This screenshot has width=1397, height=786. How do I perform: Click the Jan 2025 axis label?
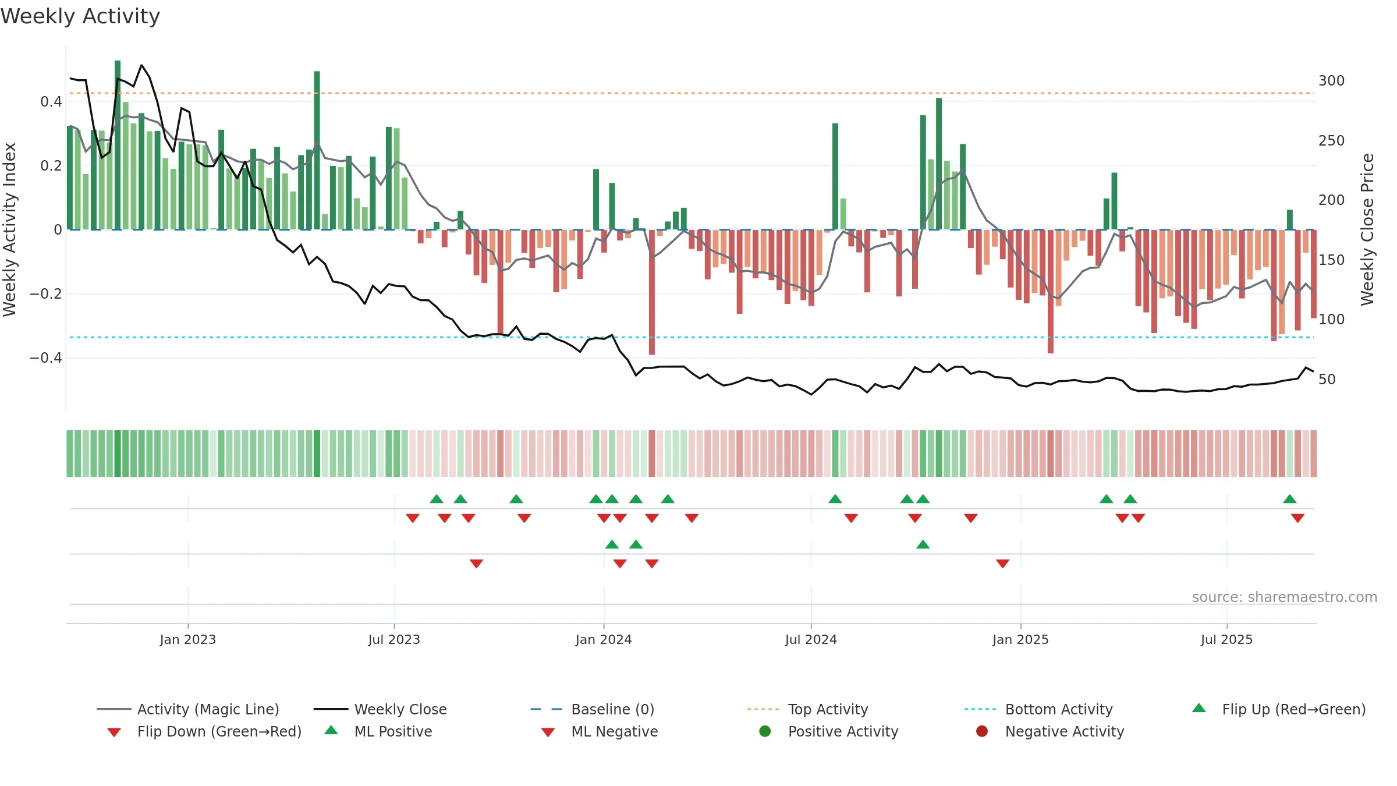(x=1020, y=639)
